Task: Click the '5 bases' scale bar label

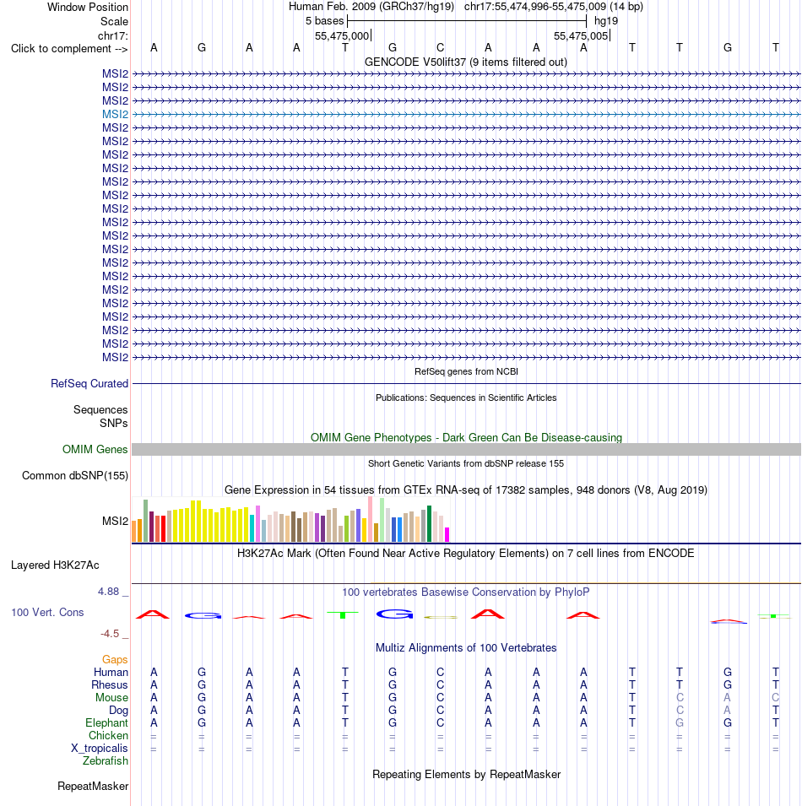Action: (x=324, y=21)
